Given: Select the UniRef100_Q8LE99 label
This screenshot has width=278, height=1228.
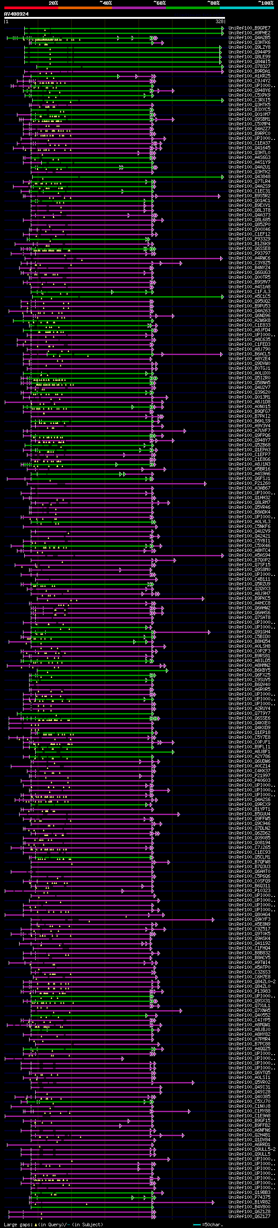Looking at the screenshot, I should [249, 57].
